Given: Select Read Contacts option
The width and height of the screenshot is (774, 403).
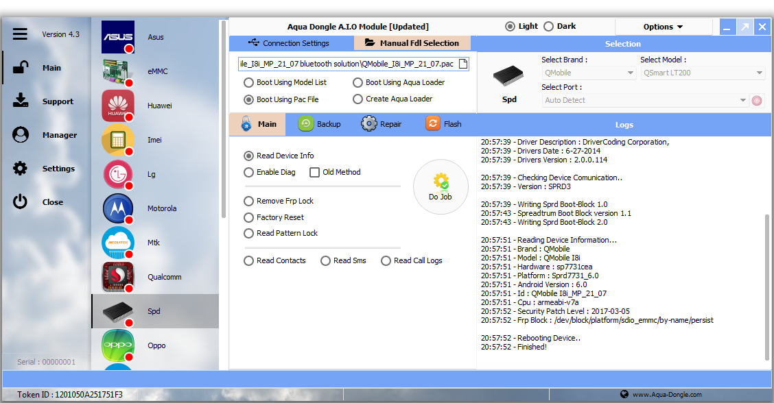Looking at the screenshot, I should tap(249, 261).
